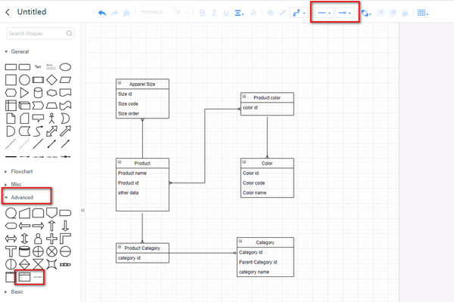The height and width of the screenshot is (302, 454).
Task: Open the line end arrow dropdown
Action: [x=345, y=13]
